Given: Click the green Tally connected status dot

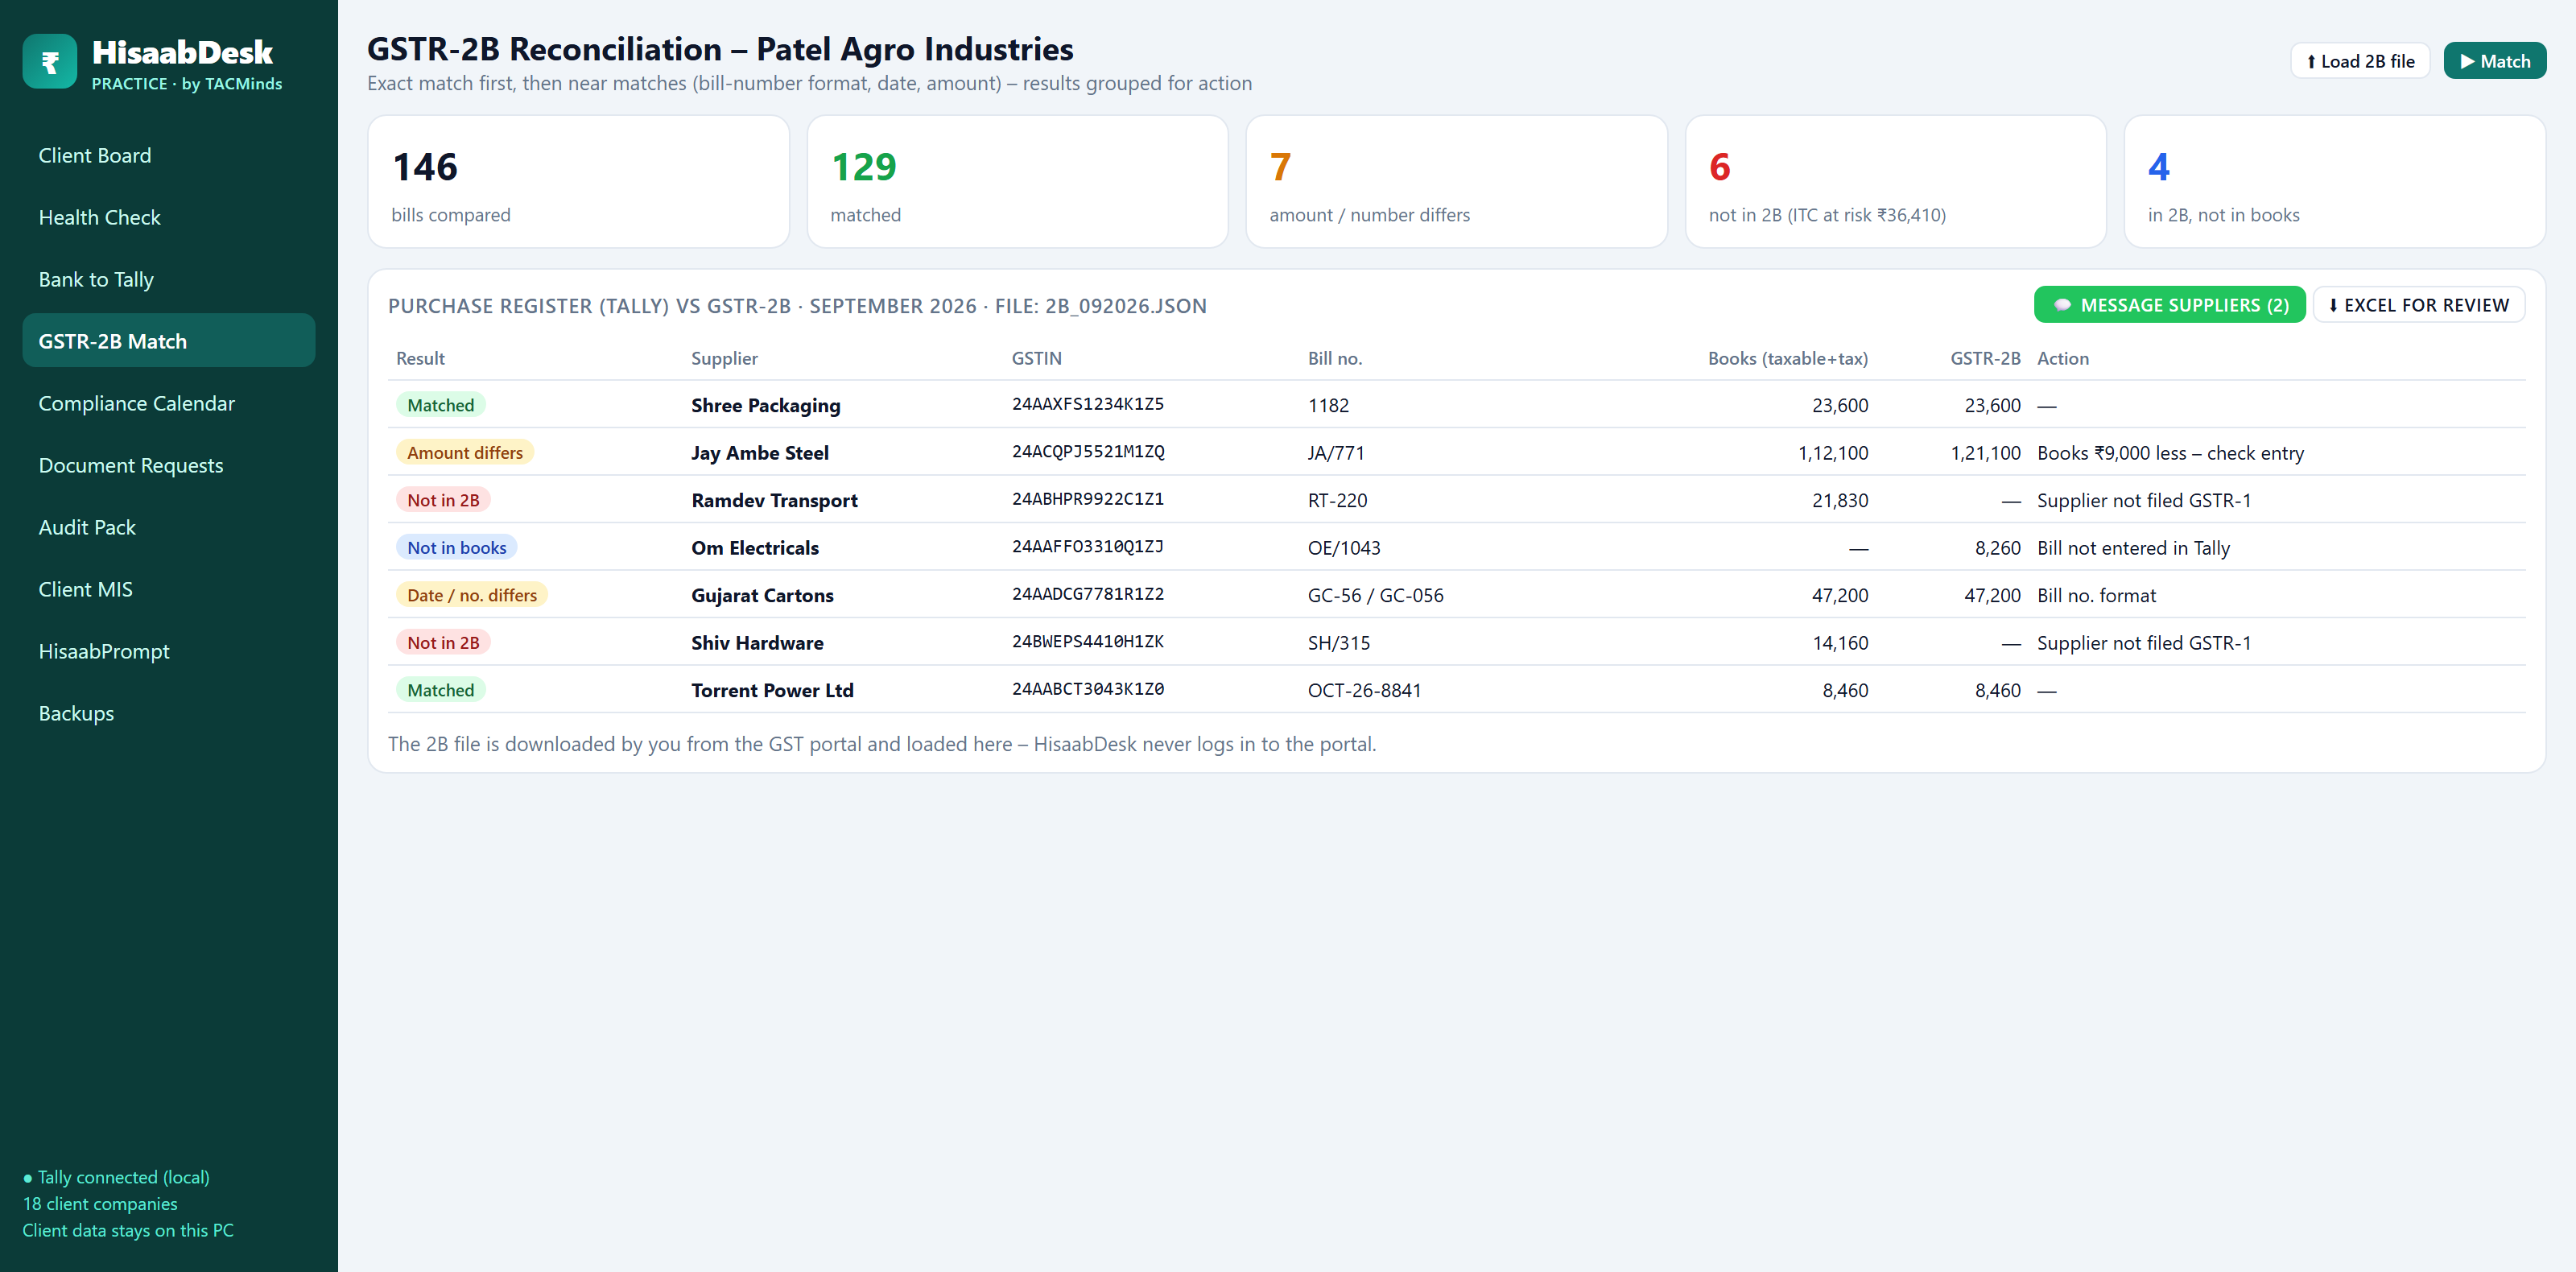Looking at the screenshot, I should click(x=28, y=1178).
